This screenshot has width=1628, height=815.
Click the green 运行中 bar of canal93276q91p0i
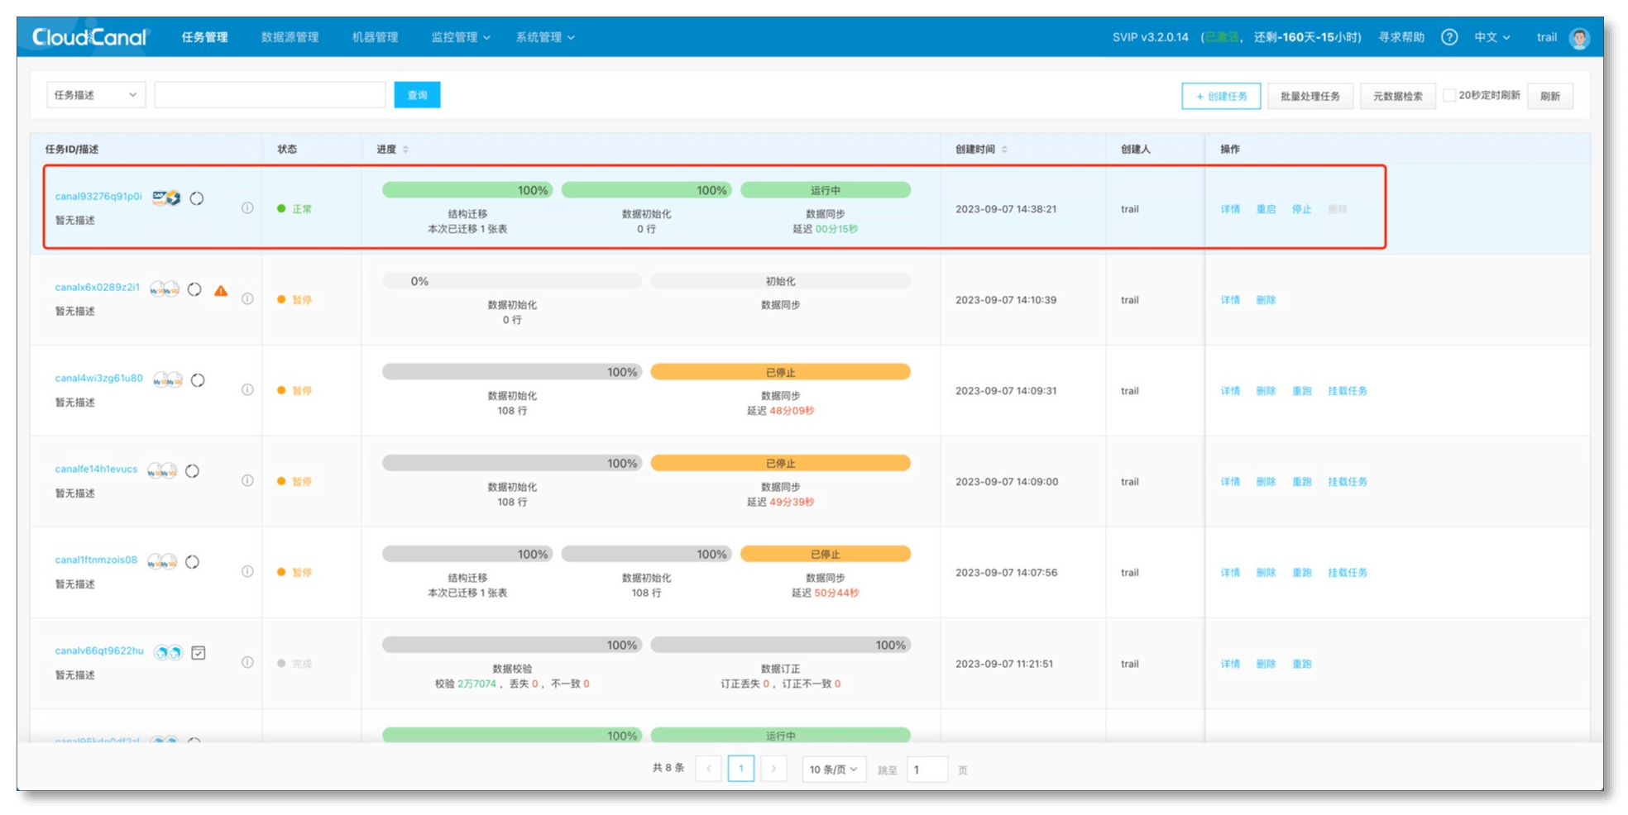click(x=826, y=190)
